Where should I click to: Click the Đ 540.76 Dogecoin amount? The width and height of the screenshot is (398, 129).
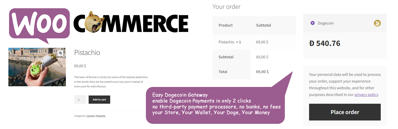pyautogui.click(x=325, y=43)
